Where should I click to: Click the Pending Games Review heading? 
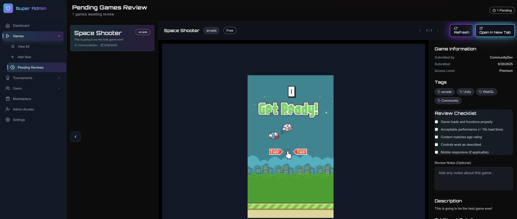click(109, 7)
